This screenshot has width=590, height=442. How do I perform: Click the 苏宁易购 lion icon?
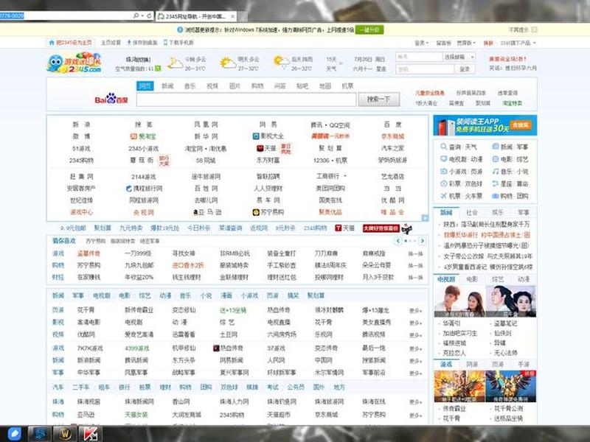(256, 212)
